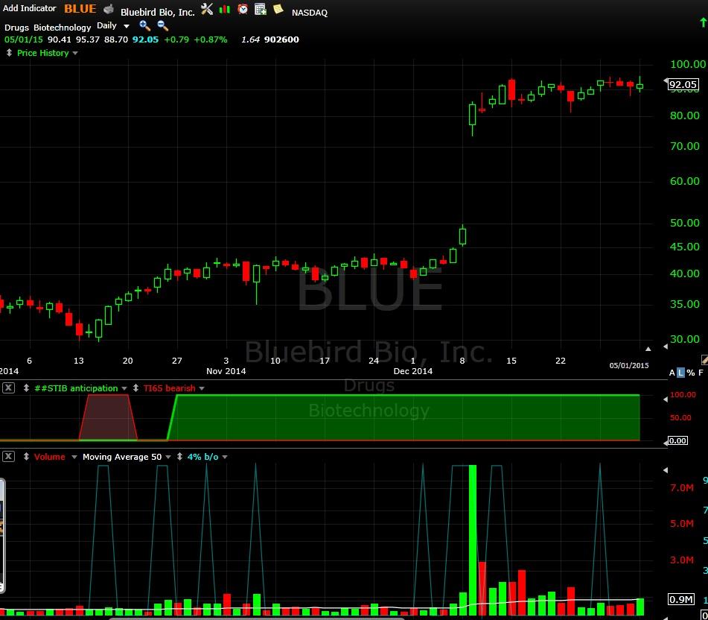Viewport: 708px width, 620px height.
Task: Enable arithmetic scaling with A
Action: point(672,373)
